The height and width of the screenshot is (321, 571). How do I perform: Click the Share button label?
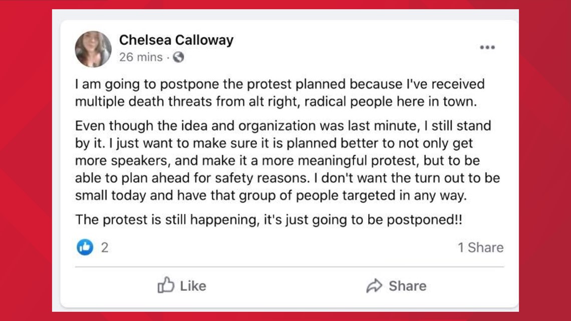(408, 286)
